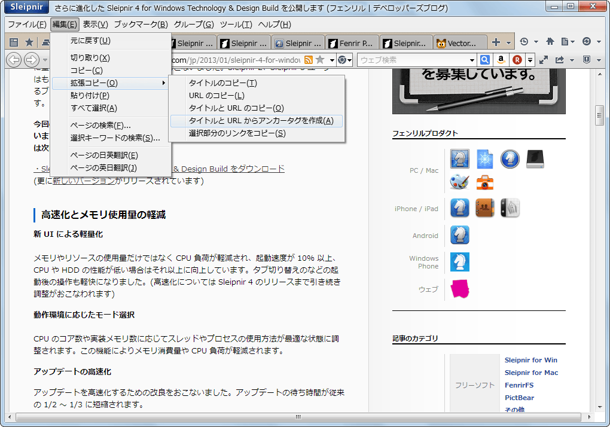
Task: Follow the 新しいバージョン link
Action: (84, 181)
